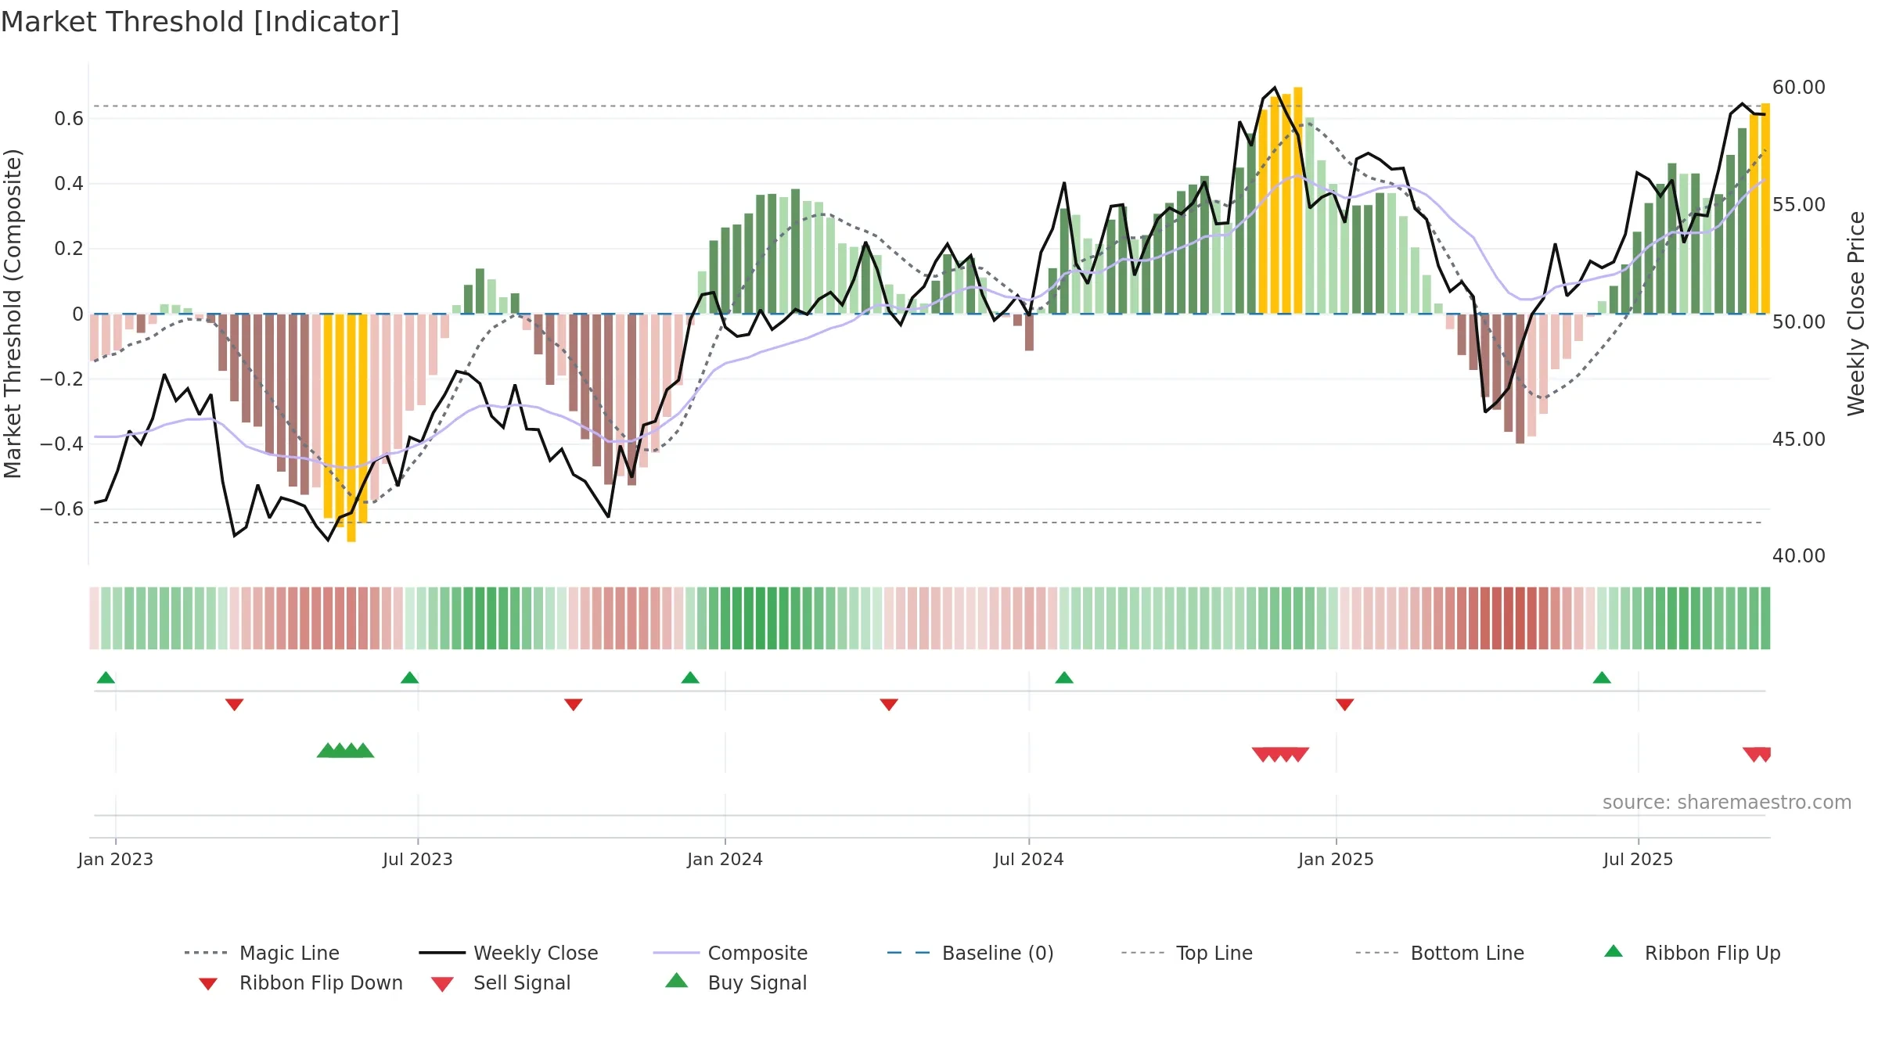The height and width of the screenshot is (1056, 1878).
Task: Click the ribbon flip up marker before Jul 2025
Action: (1602, 677)
